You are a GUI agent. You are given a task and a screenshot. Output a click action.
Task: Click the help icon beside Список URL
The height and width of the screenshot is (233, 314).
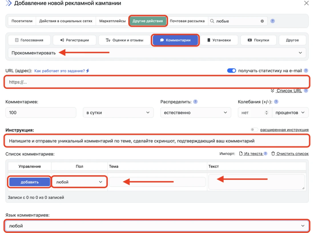[306, 91]
